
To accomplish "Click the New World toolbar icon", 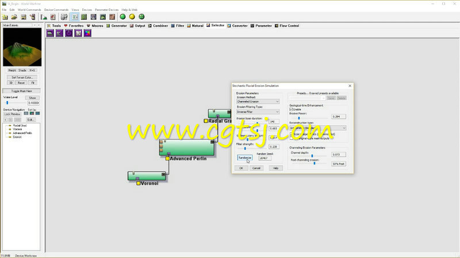I will tap(5, 17).
